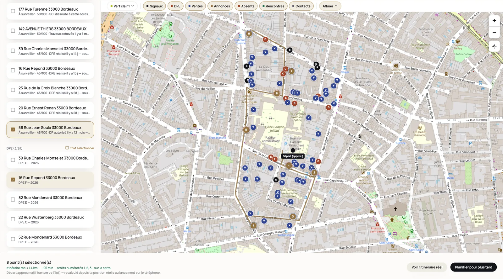Click Planifier pour plus tard button
The image size is (503, 279).
[473, 267]
